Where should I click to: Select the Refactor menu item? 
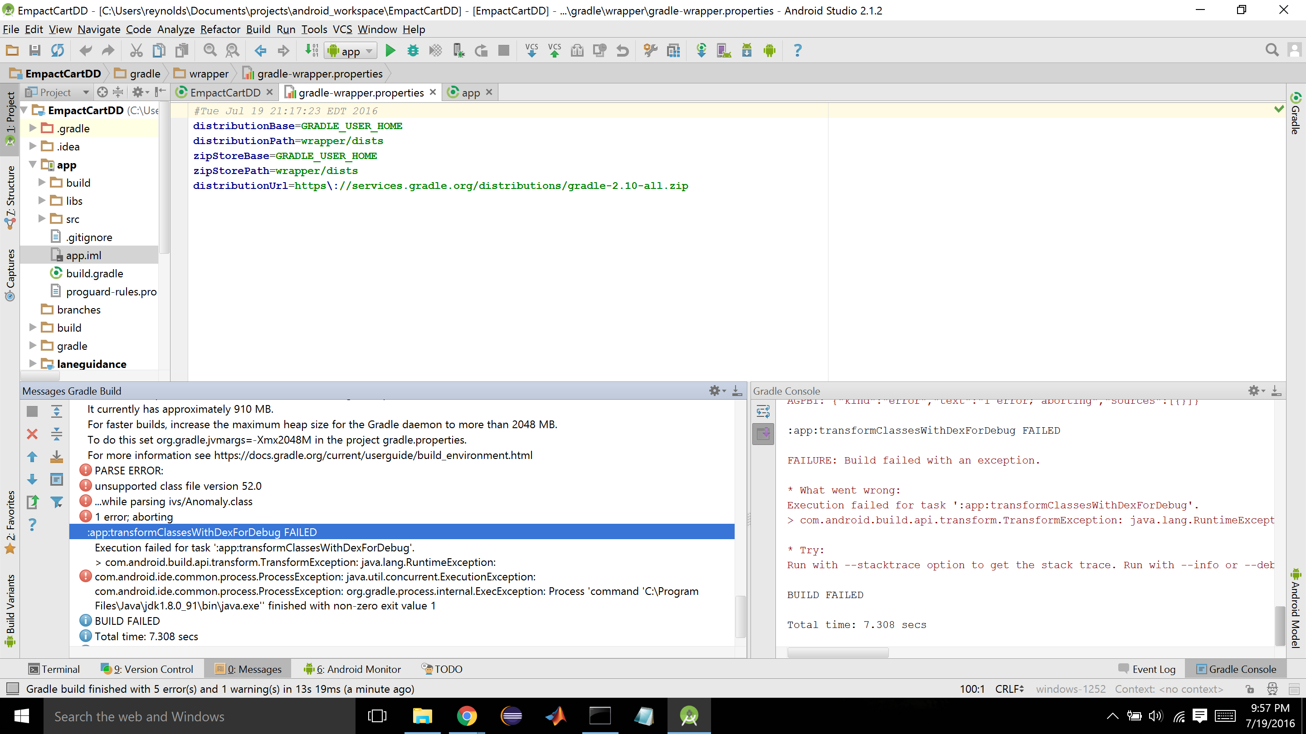coord(221,29)
